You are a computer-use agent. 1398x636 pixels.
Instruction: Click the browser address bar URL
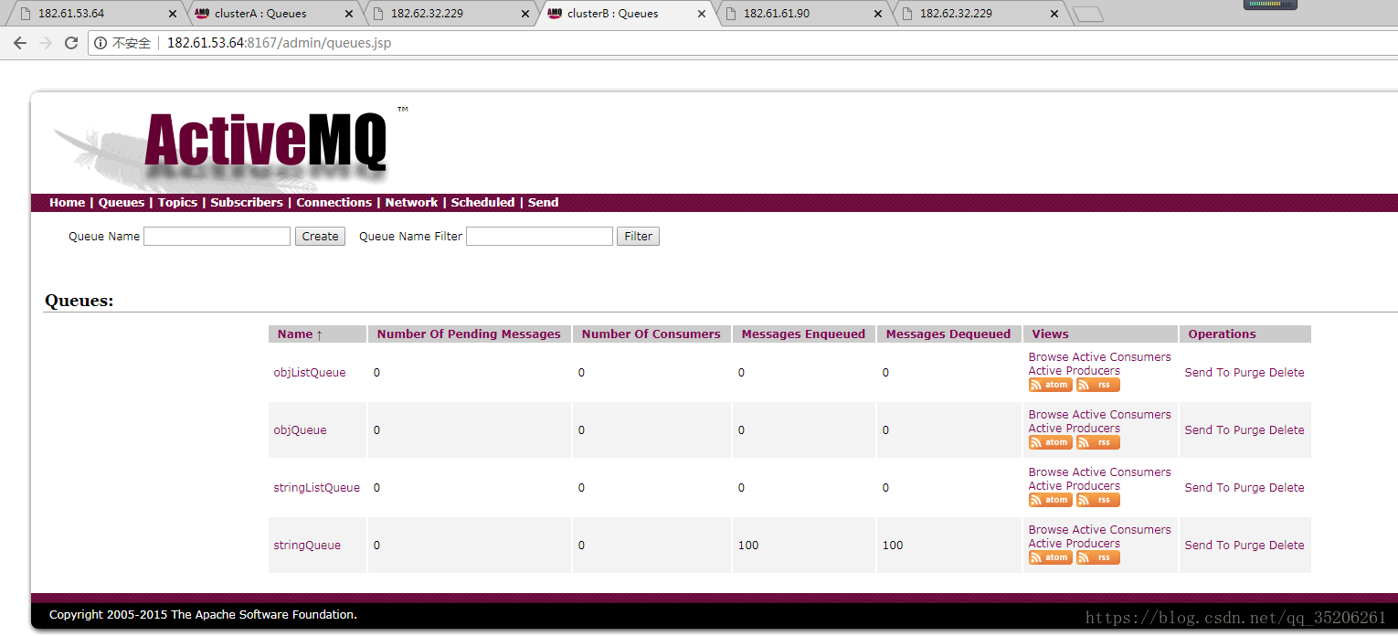[x=279, y=43]
